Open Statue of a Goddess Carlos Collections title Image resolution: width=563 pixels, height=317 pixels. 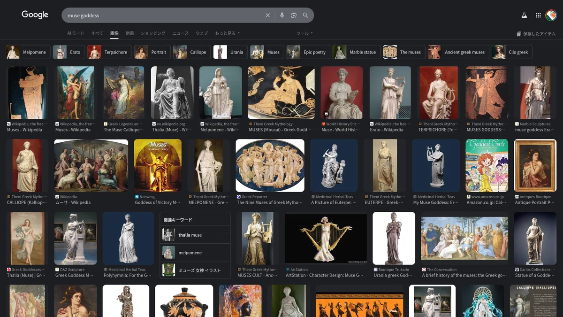(x=535, y=275)
